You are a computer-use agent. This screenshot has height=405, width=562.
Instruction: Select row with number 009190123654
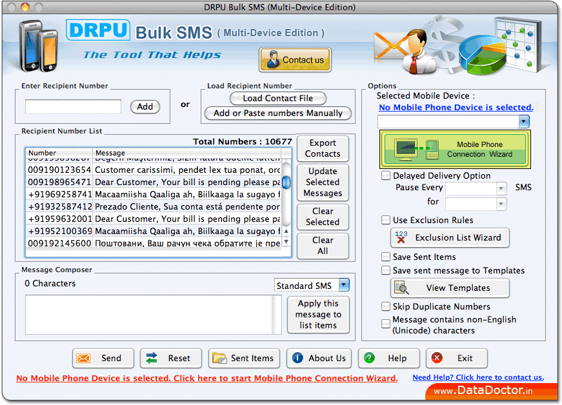click(154, 170)
